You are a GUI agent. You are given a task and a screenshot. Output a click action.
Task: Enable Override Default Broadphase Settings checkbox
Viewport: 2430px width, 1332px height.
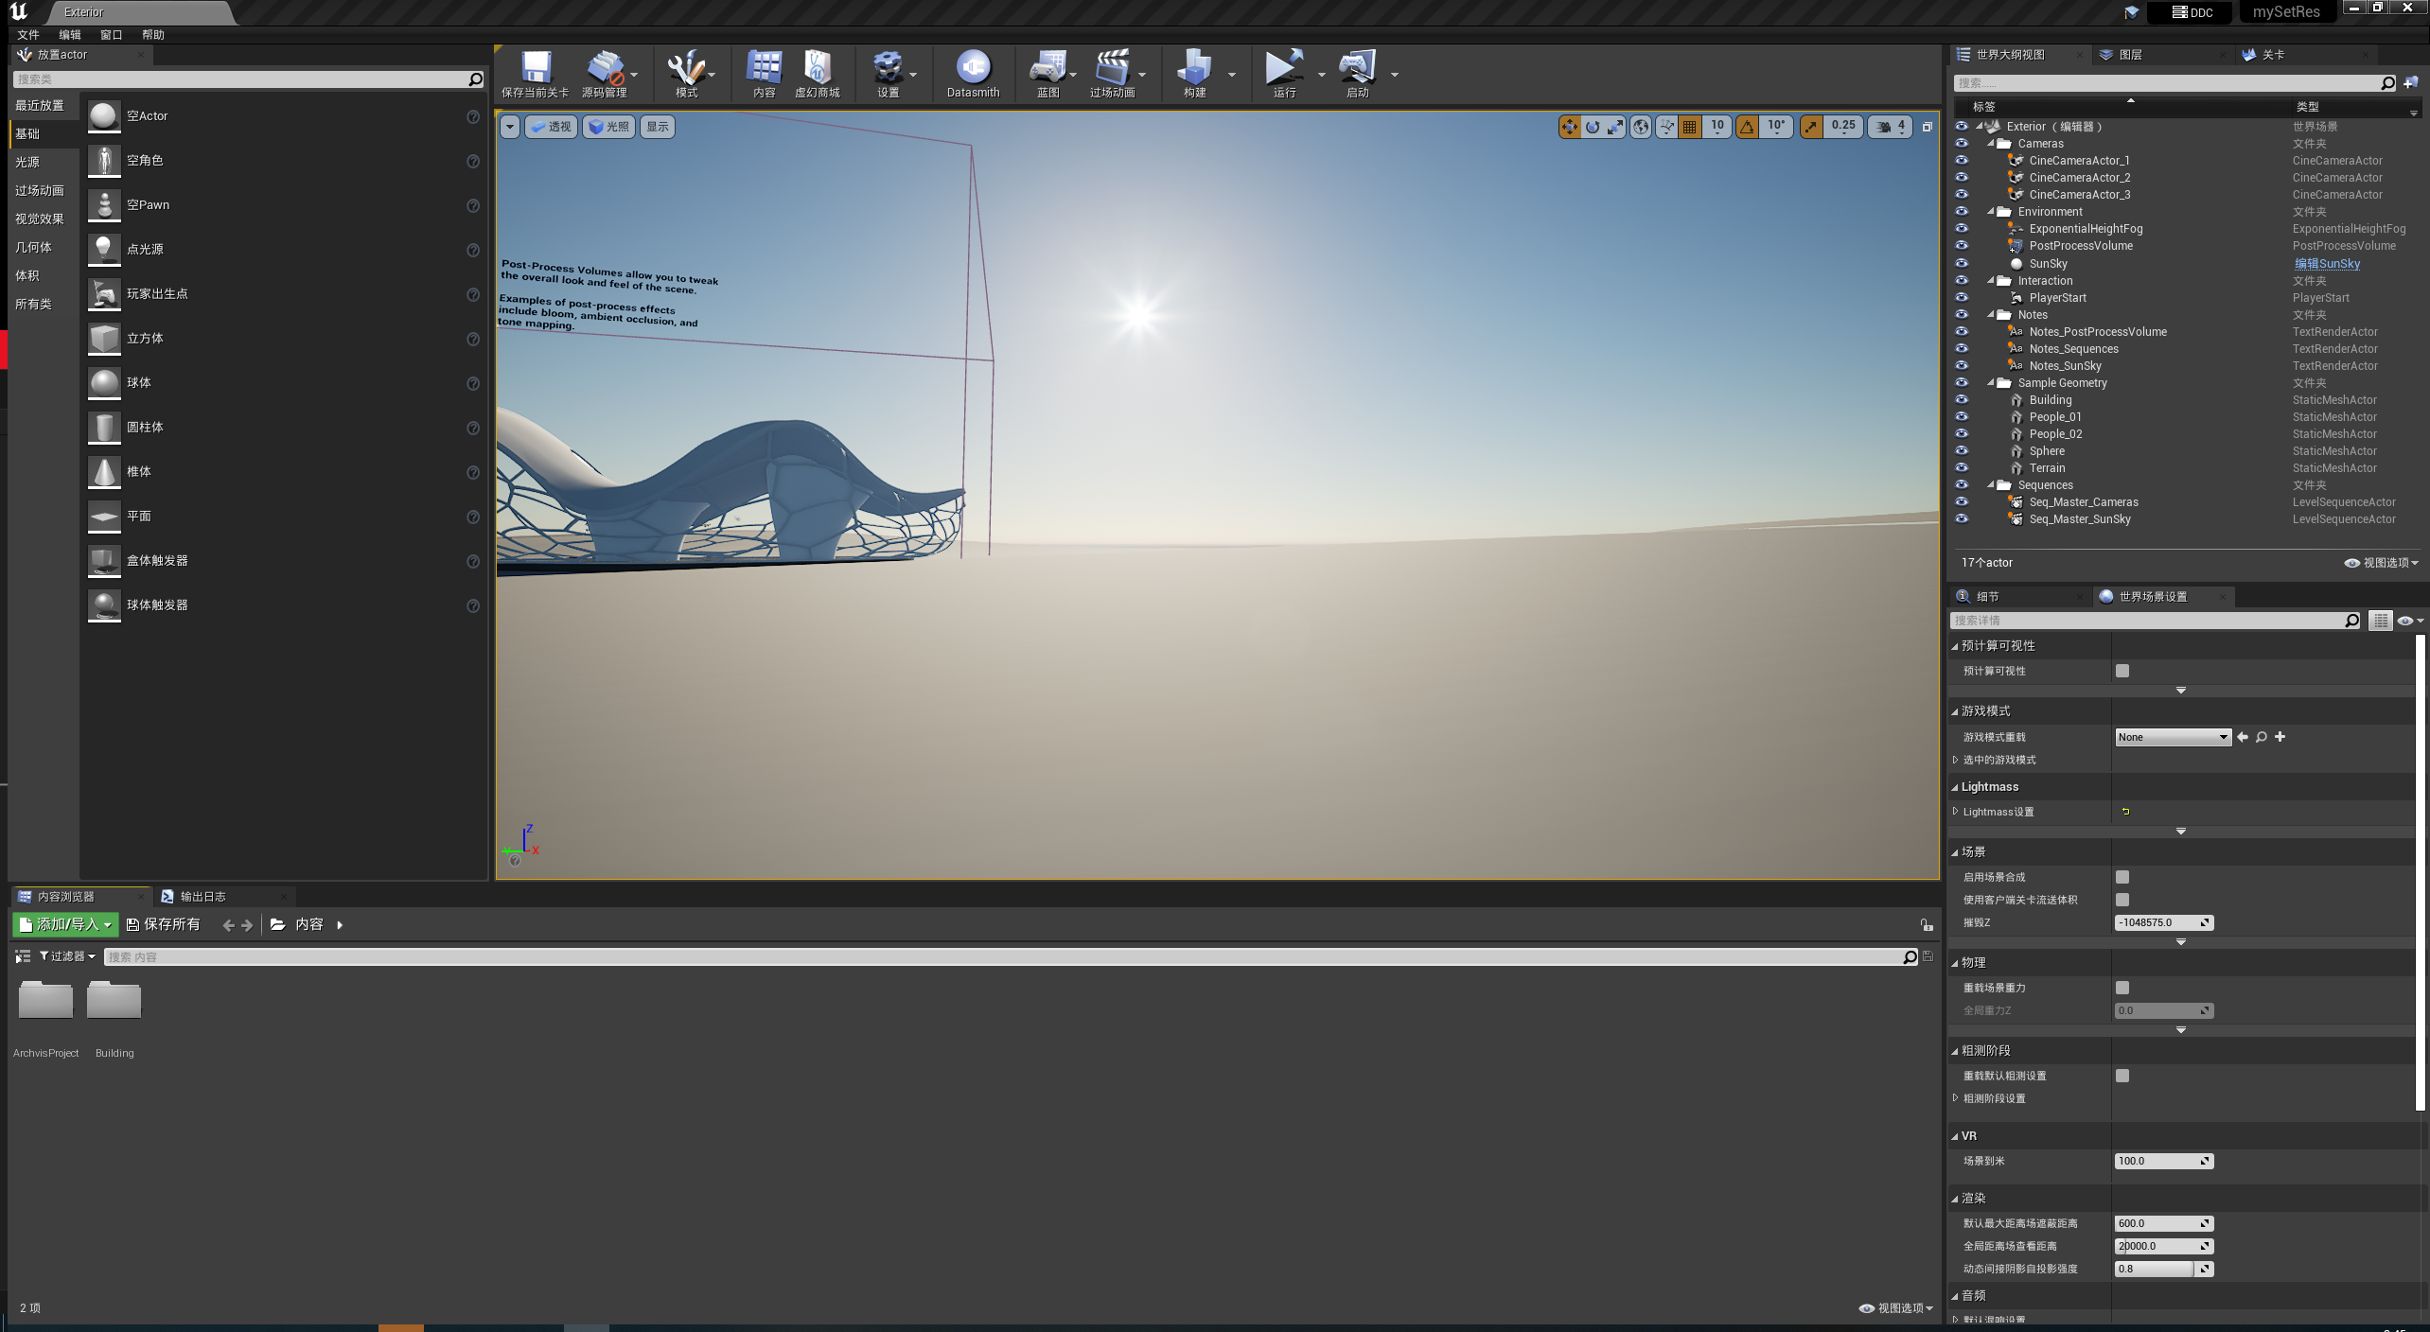coord(2122,1076)
